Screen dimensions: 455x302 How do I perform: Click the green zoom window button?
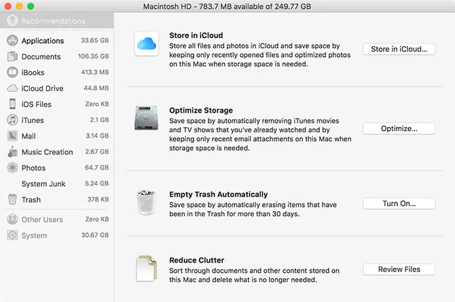(31, 6)
